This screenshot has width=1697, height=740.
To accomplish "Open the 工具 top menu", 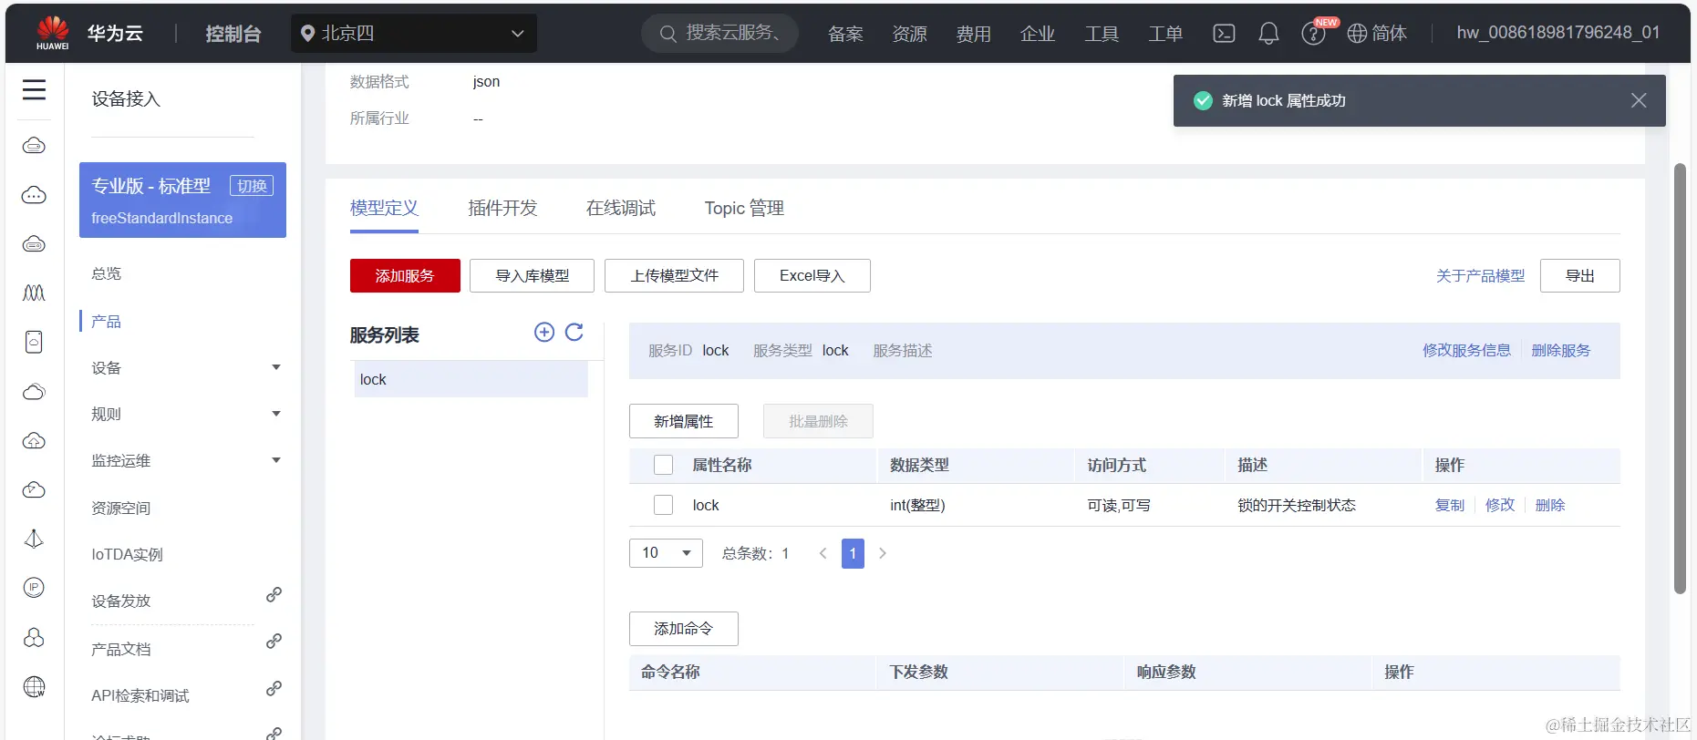I will pyautogui.click(x=1101, y=34).
